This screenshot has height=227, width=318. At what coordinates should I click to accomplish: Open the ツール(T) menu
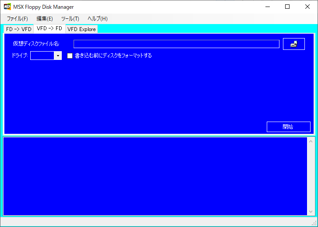click(x=70, y=18)
